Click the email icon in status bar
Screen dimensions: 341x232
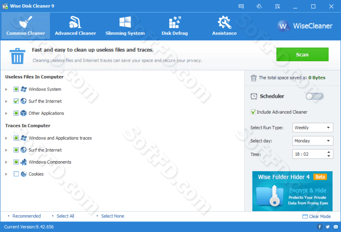336,227
